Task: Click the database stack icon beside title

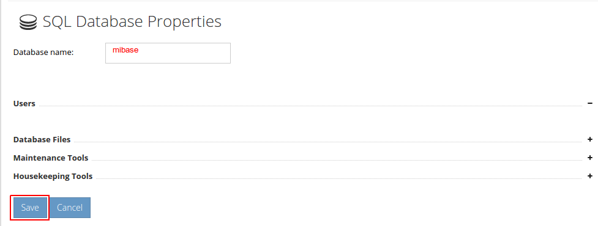Action: click(28, 23)
